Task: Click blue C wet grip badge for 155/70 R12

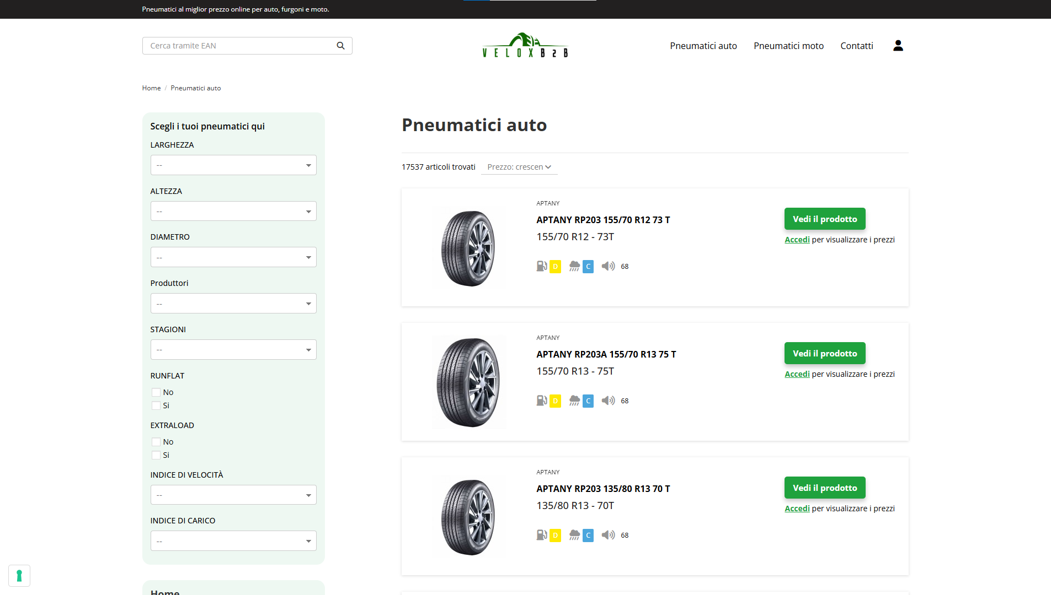Action: [588, 267]
